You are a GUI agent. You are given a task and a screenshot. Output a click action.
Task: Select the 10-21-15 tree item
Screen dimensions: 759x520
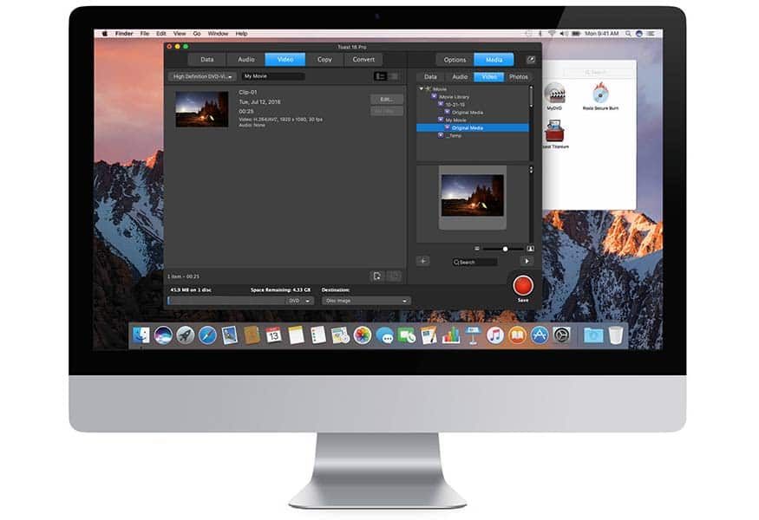455,105
